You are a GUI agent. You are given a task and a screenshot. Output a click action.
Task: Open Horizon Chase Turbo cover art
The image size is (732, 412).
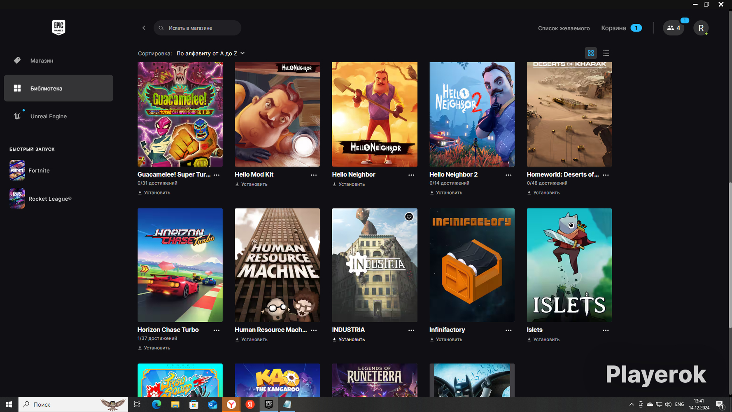tap(180, 265)
